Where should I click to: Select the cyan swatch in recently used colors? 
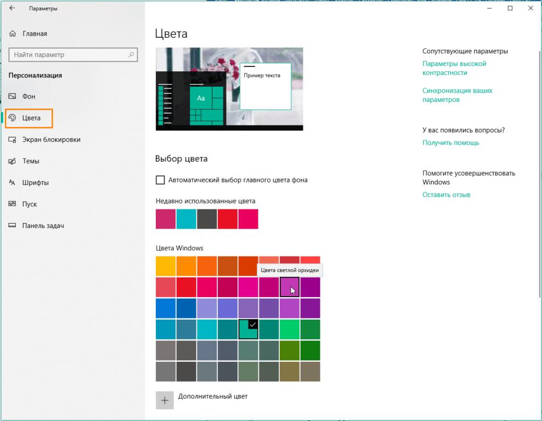(187, 219)
